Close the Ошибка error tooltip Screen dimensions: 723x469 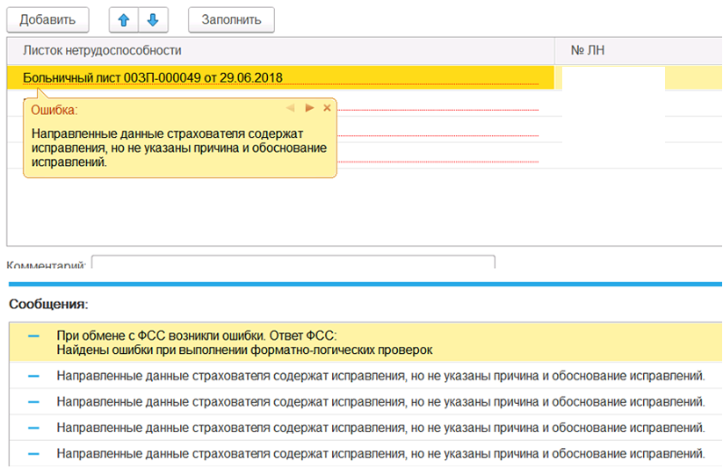pos(327,108)
